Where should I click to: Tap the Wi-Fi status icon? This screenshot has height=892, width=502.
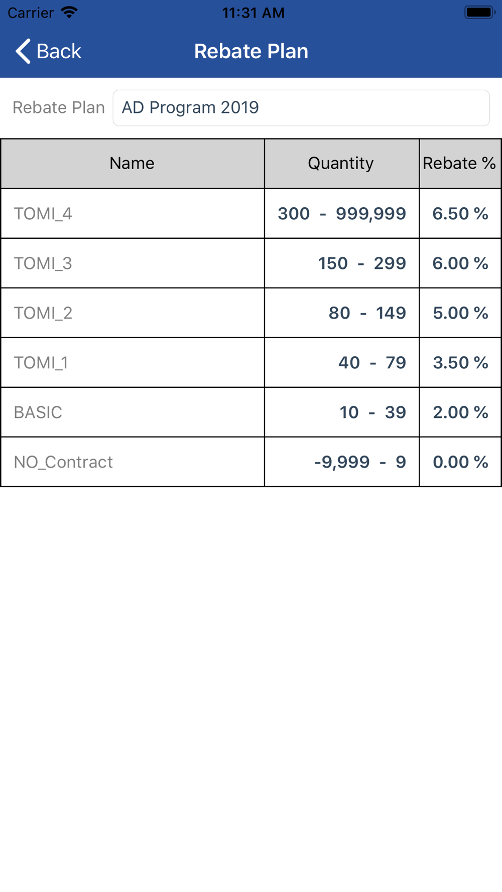click(69, 12)
